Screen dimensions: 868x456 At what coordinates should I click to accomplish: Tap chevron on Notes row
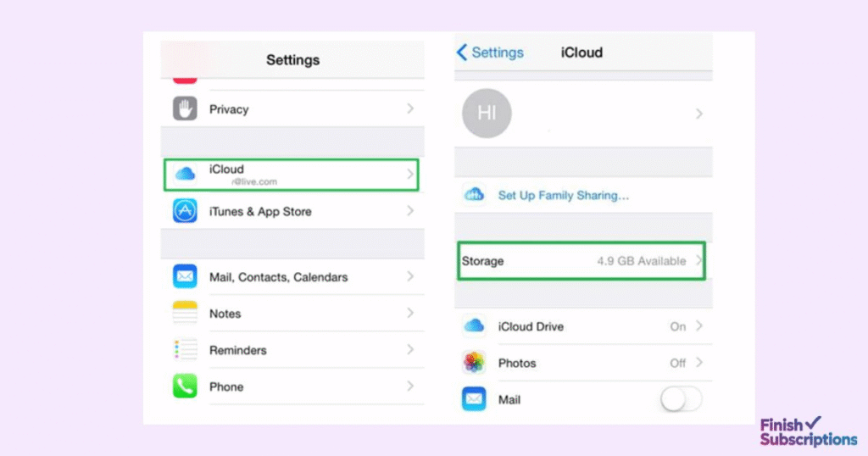click(410, 313)
